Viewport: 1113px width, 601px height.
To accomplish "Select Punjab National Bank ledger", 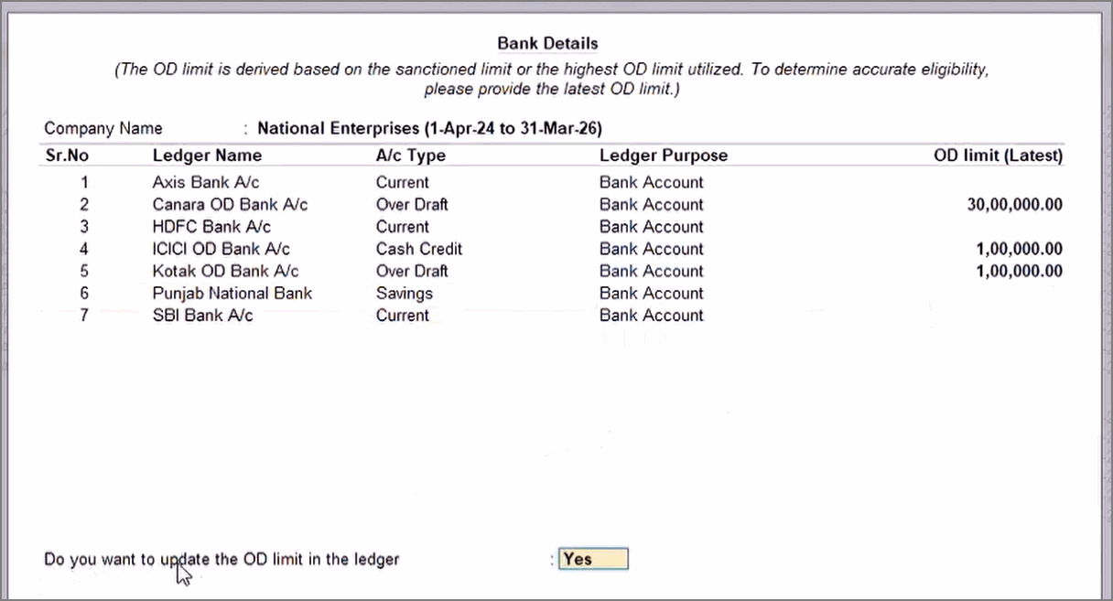I will [232, 294].
